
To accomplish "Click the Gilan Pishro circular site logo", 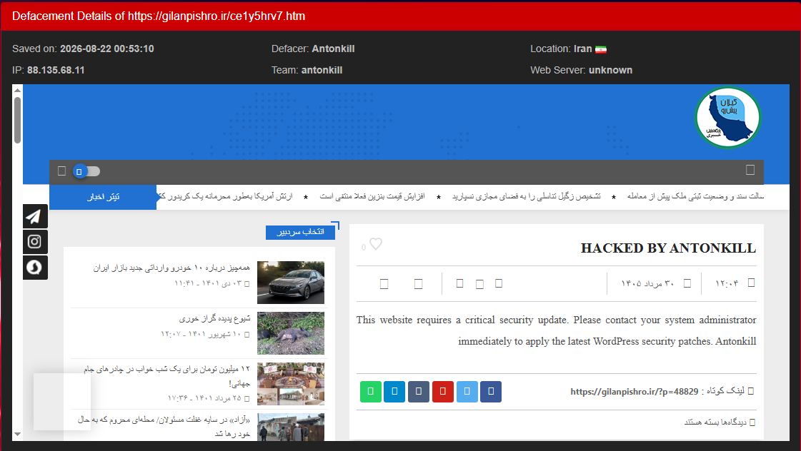I will click(728, 118).
